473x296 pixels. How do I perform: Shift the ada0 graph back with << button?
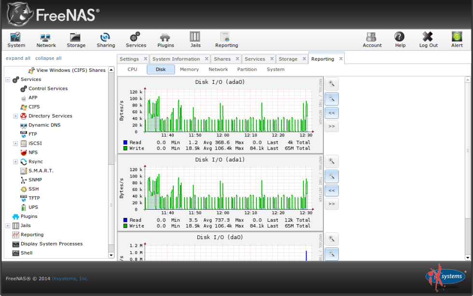coord(332,113)
